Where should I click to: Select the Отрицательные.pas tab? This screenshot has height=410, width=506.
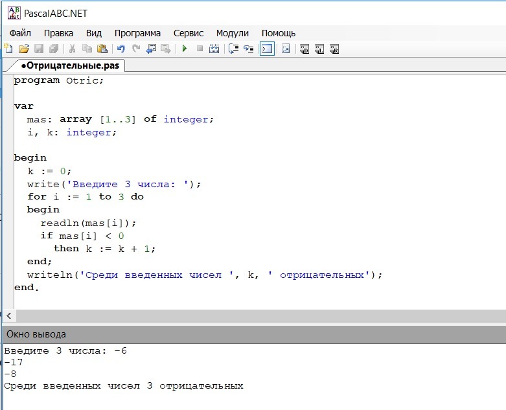click(70, 65)
